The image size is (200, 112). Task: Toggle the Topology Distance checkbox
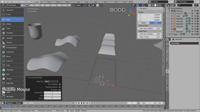pyautogui.click(x=60, y=87)
